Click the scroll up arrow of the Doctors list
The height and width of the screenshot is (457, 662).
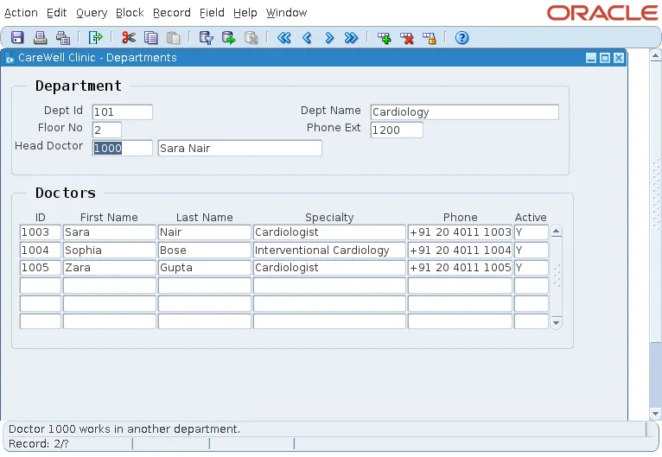(557, 231)
